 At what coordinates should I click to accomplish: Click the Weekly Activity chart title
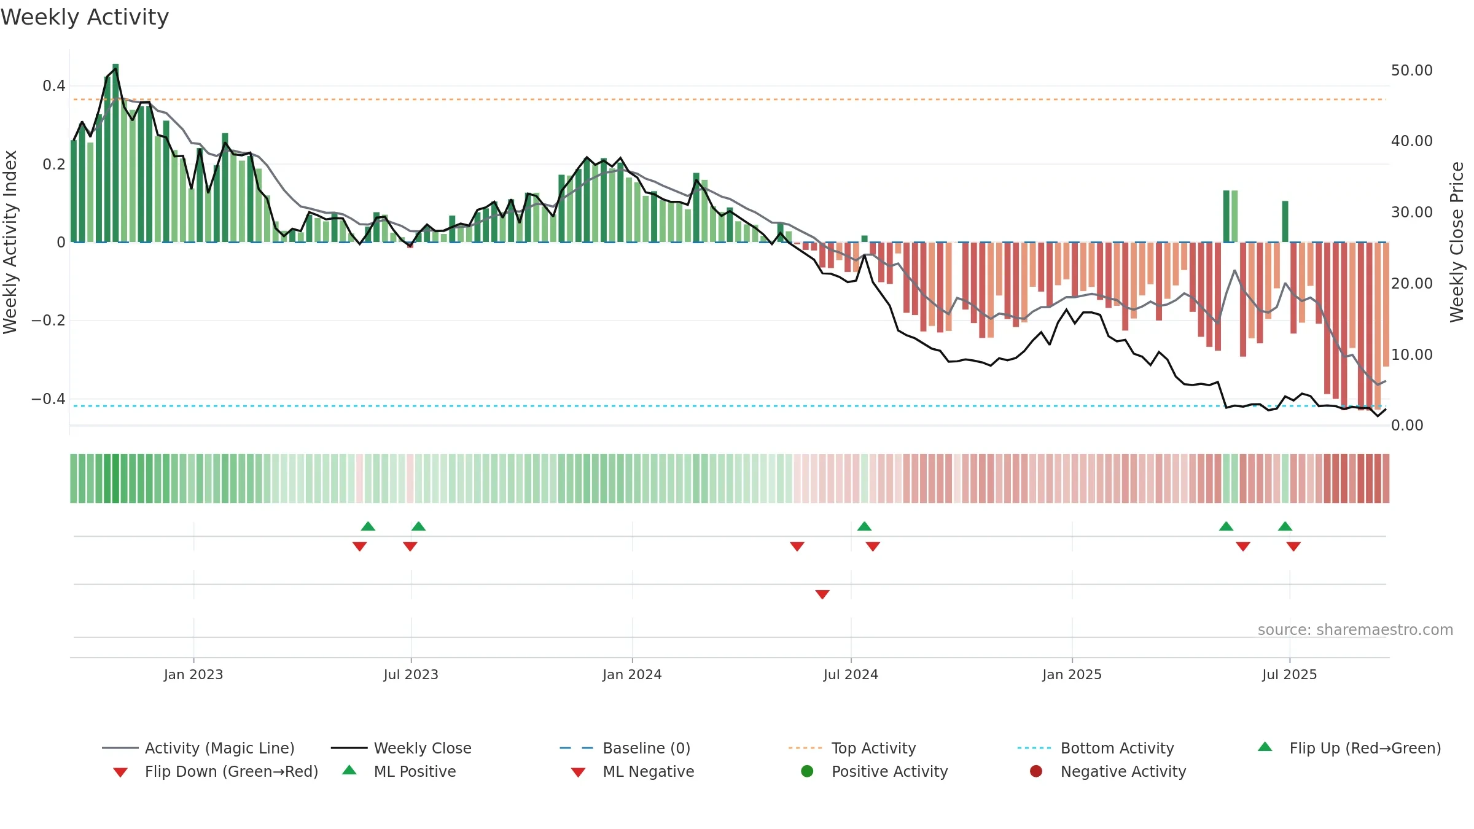(85, 17)
